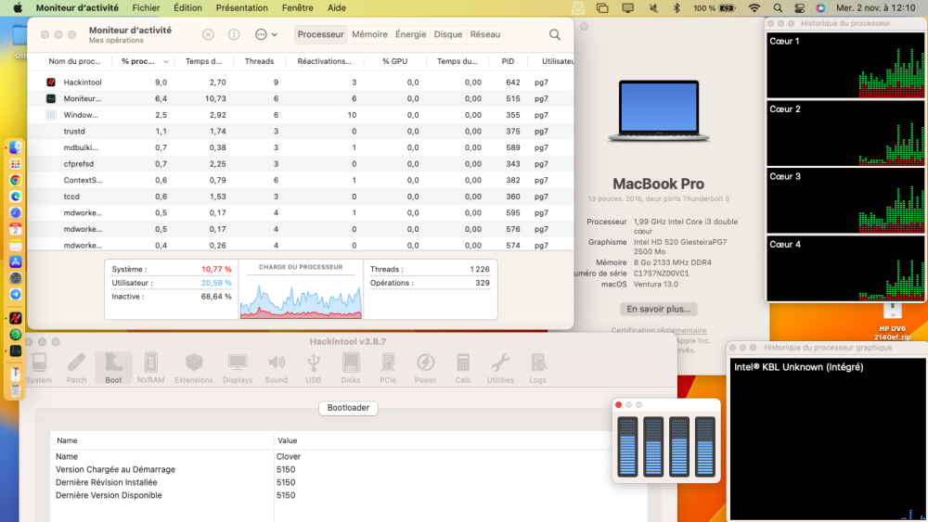Click 'En savoir plus...' in About This Mac
928x522 pixels.
[x=658, y=309]
